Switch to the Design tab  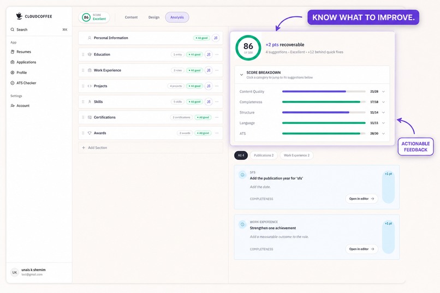coord(154,17)
